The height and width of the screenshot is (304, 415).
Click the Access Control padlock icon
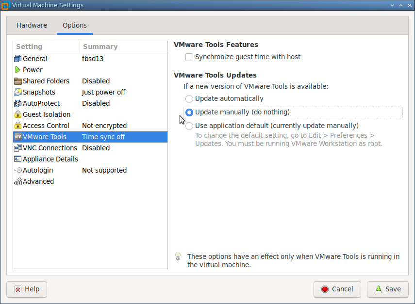click(18, 126)
